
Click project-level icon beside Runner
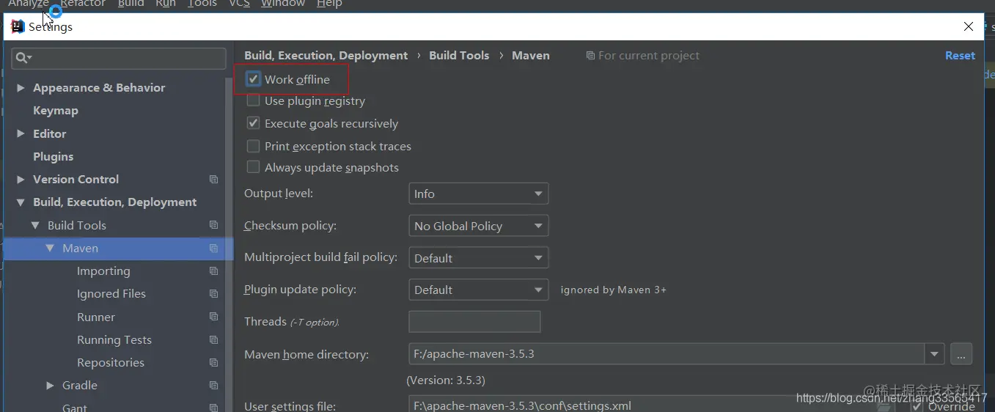coord(213,317)
